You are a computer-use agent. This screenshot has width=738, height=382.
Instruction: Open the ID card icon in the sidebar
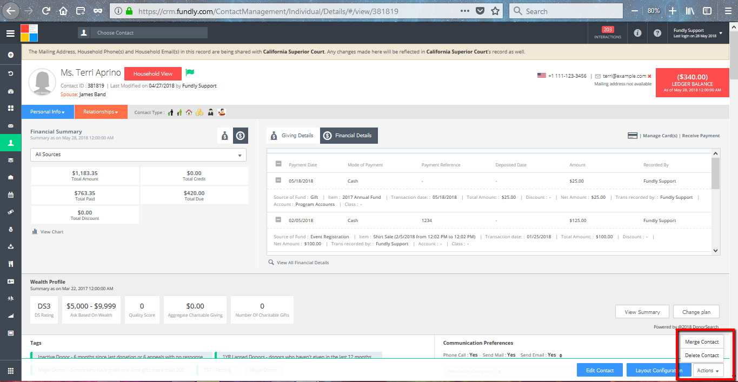10,282
